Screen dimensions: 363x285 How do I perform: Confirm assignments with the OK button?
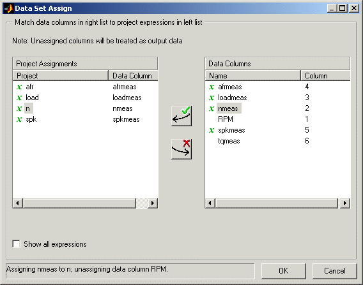pos(283,271)
